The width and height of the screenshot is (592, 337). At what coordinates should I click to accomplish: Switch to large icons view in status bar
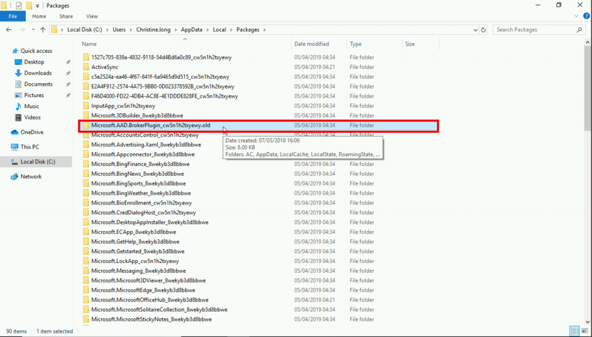583,331
